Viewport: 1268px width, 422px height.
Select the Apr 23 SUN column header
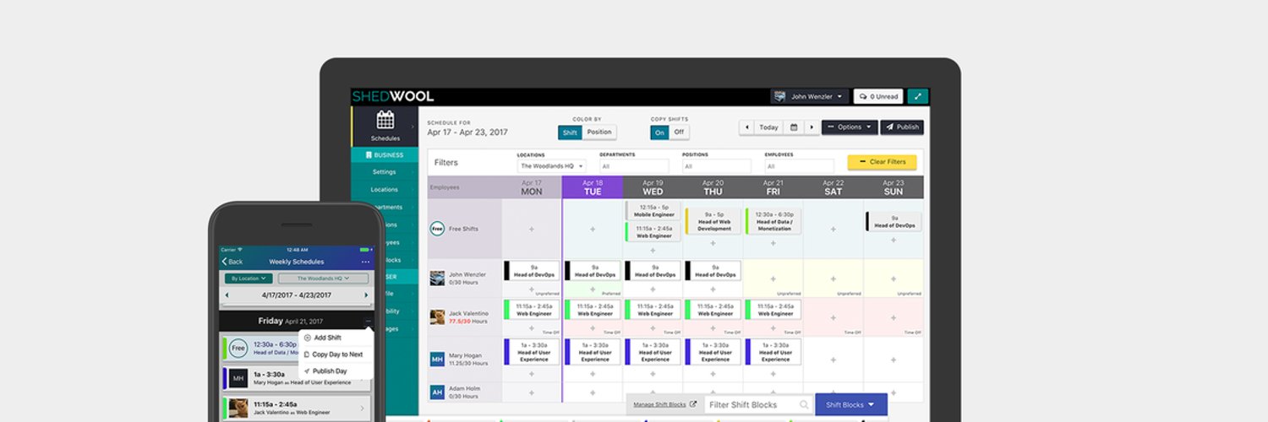[x=894, y=187]
